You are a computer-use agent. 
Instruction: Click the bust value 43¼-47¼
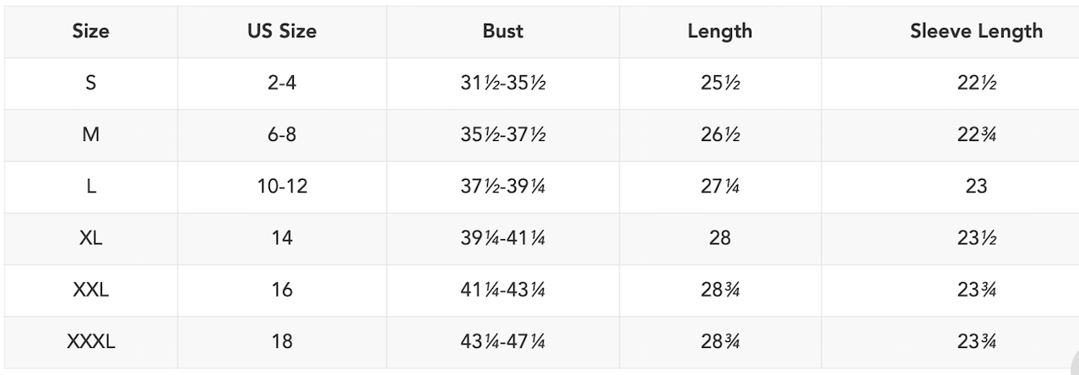pyautogui.click(x=502, y=341)
